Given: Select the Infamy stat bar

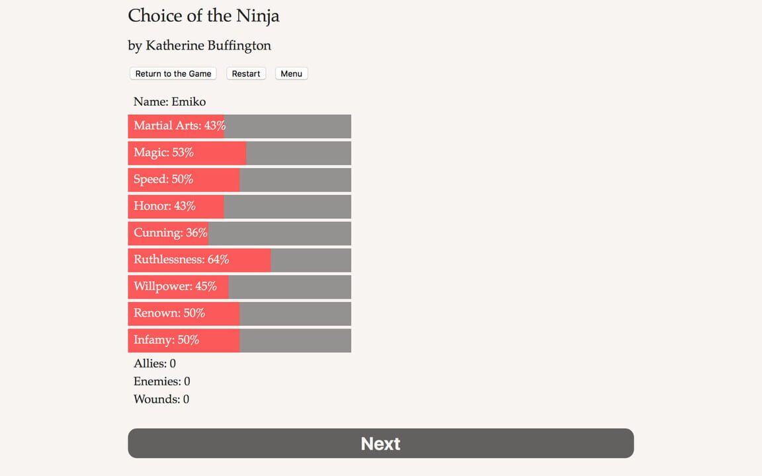Looking at the screenshot, I should (x=239, y=340).
